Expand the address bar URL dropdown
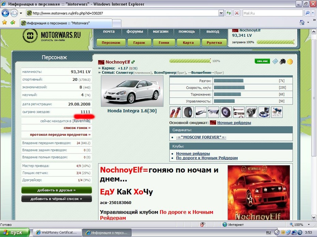Image resolution: width=317 pixels, height=237 pixels. pyautogui.click(x=221, y=13)
